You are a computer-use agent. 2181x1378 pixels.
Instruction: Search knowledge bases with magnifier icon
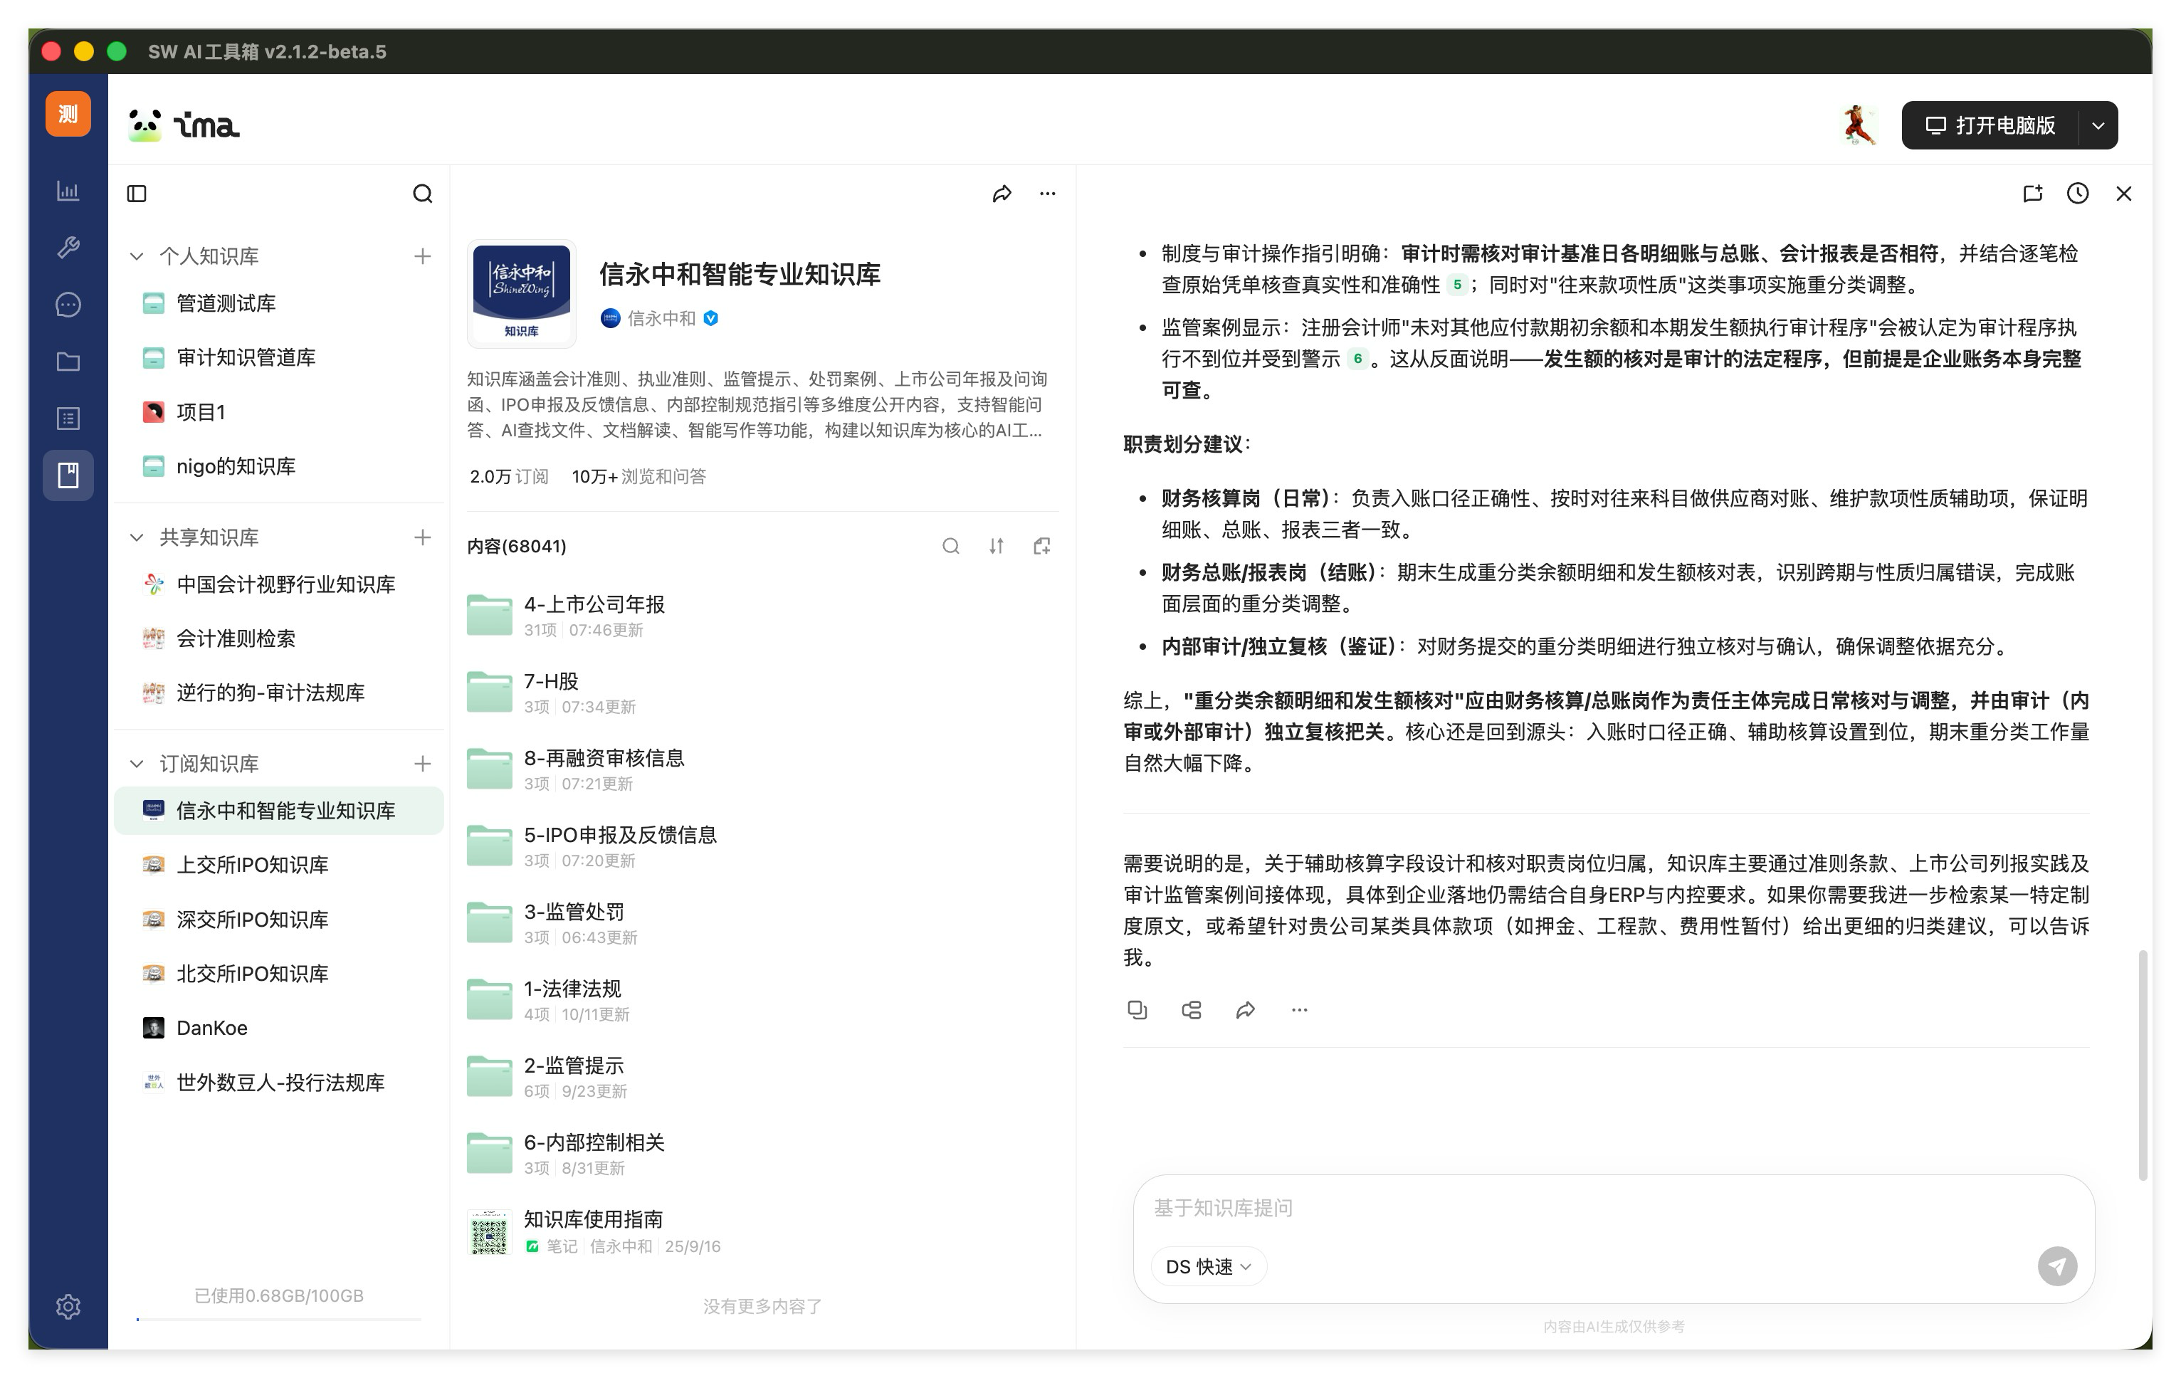click(422, 194)
